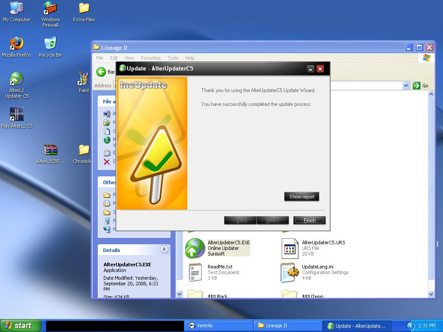
Task: Open the Help menu in Lineage II
Action: click(190, 58)
